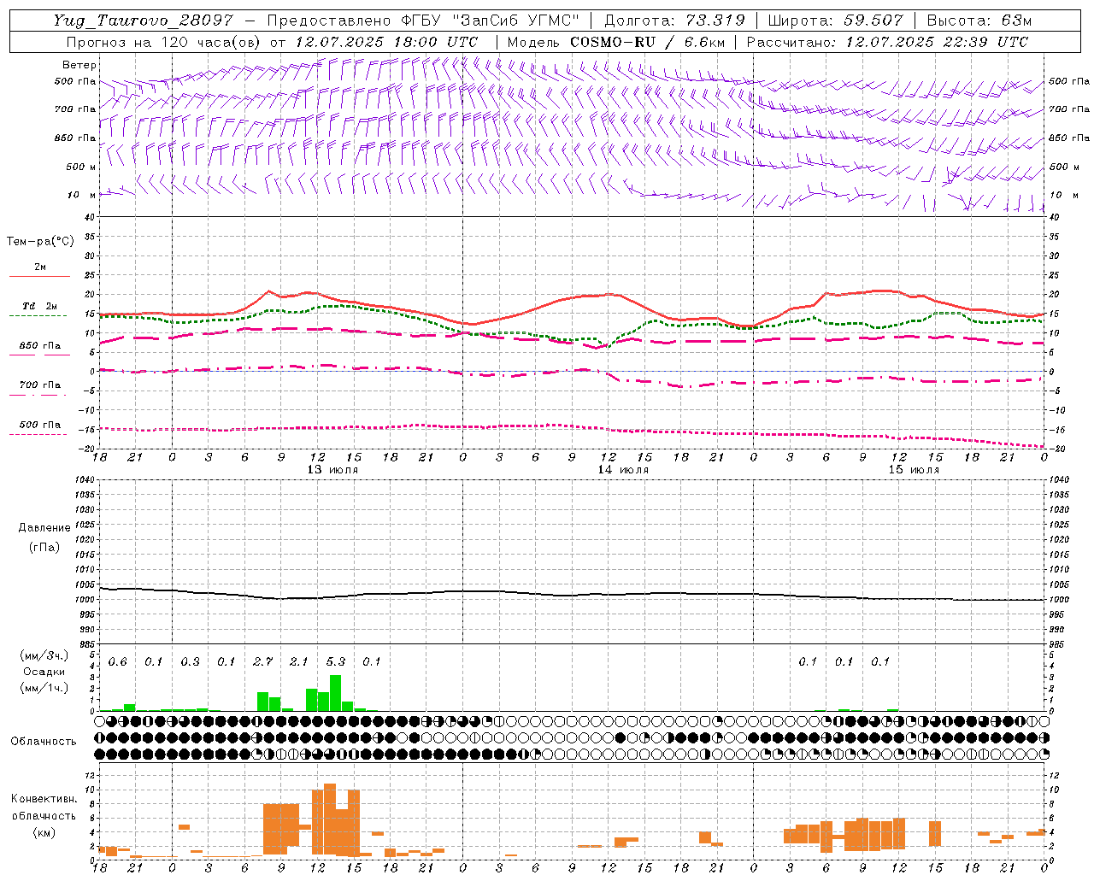The height and width of the screenshot is (875, 1094).
Task: Click the dash-dot 700 гПа temperature legend line
Action: (39, 395)
